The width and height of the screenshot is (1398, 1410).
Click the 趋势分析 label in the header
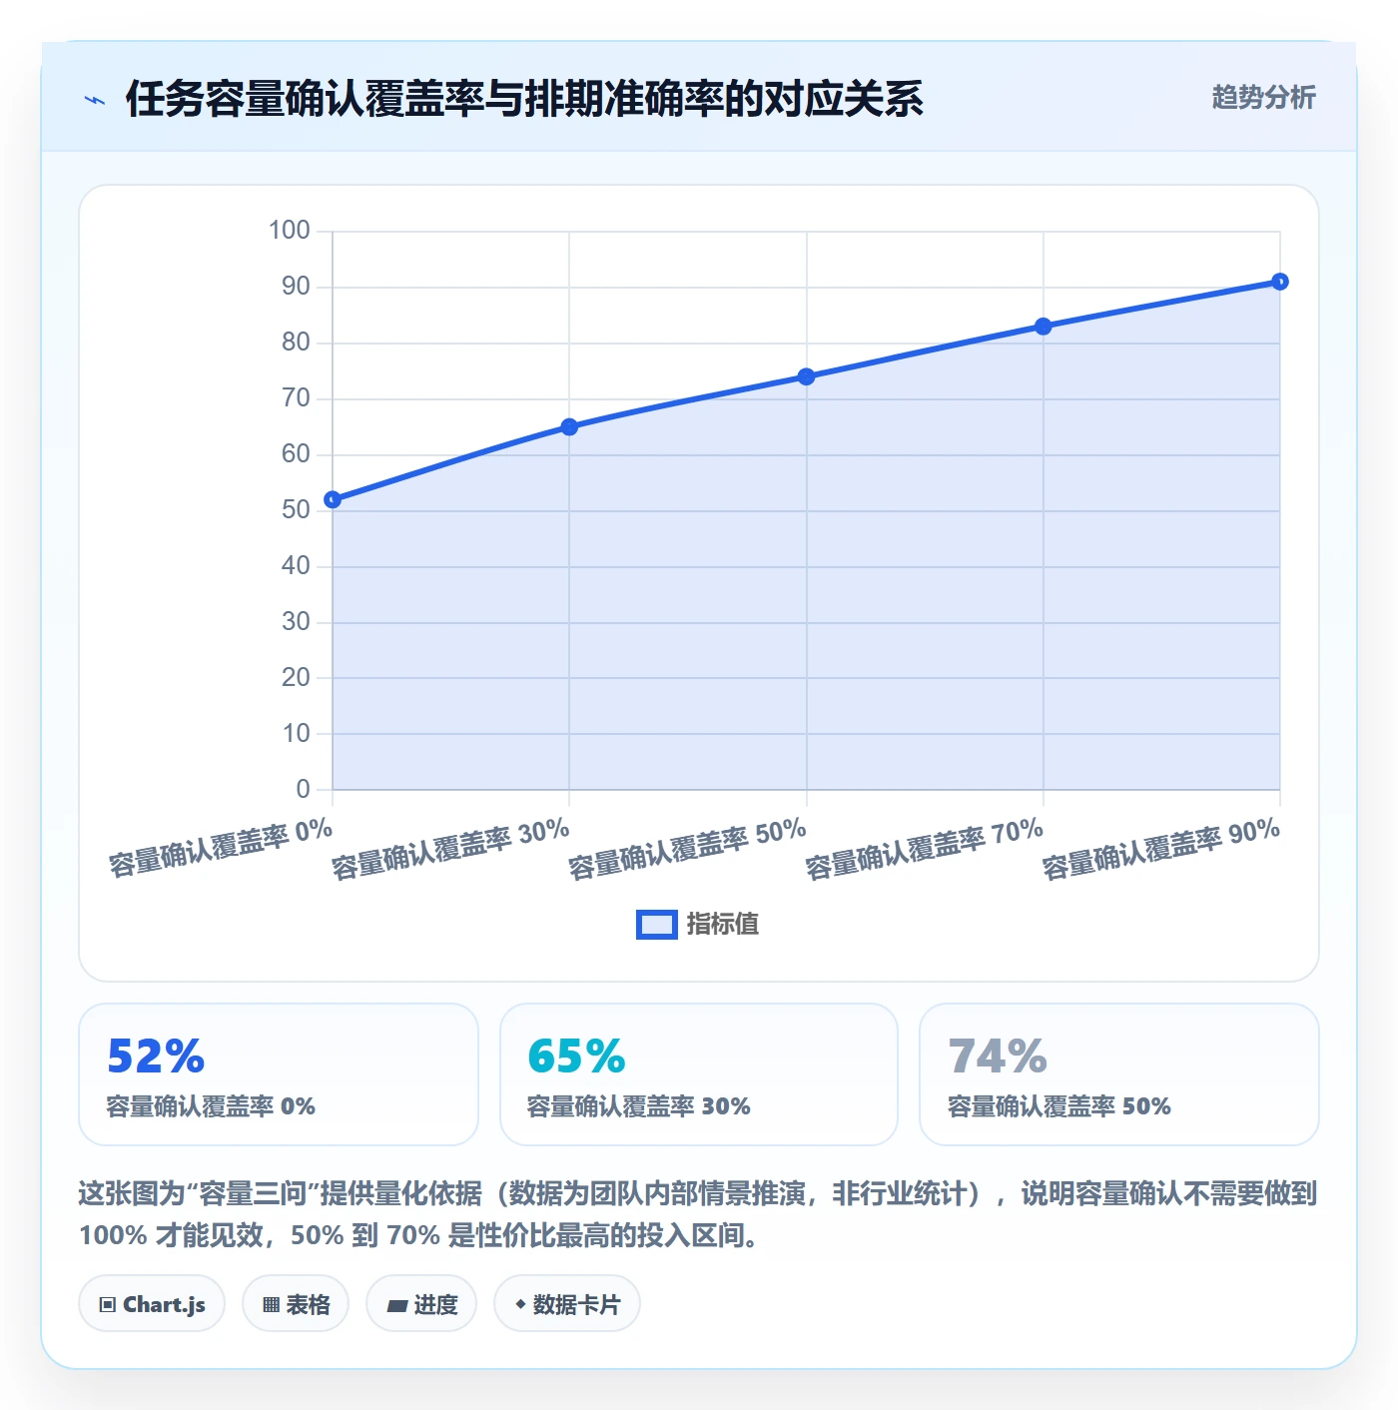(x=1263, y=97)
